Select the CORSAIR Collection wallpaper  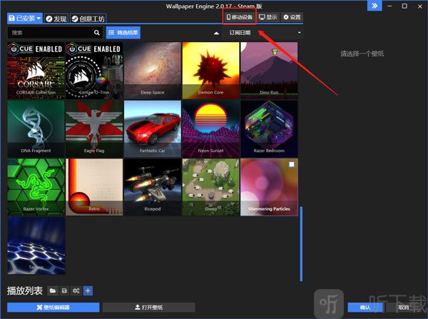36,70
